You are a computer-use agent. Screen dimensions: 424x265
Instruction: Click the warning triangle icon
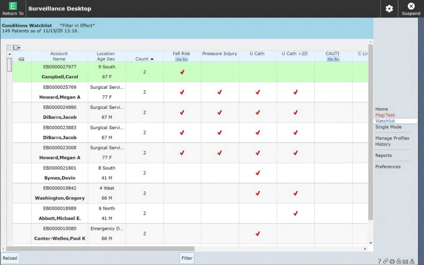412,261
